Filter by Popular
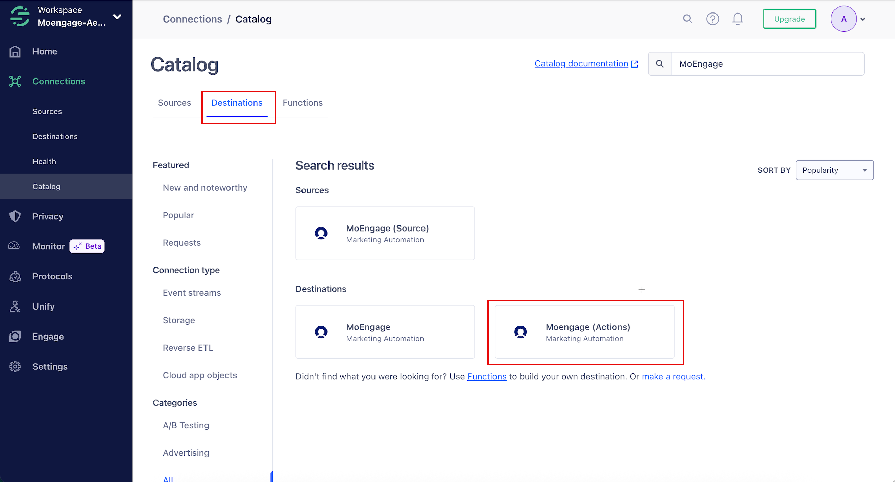Viewport: 895px width, 482px height. point(178,215)
